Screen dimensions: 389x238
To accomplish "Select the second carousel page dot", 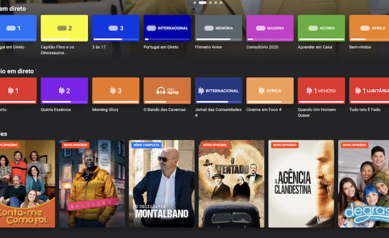I will coord(203,3).
